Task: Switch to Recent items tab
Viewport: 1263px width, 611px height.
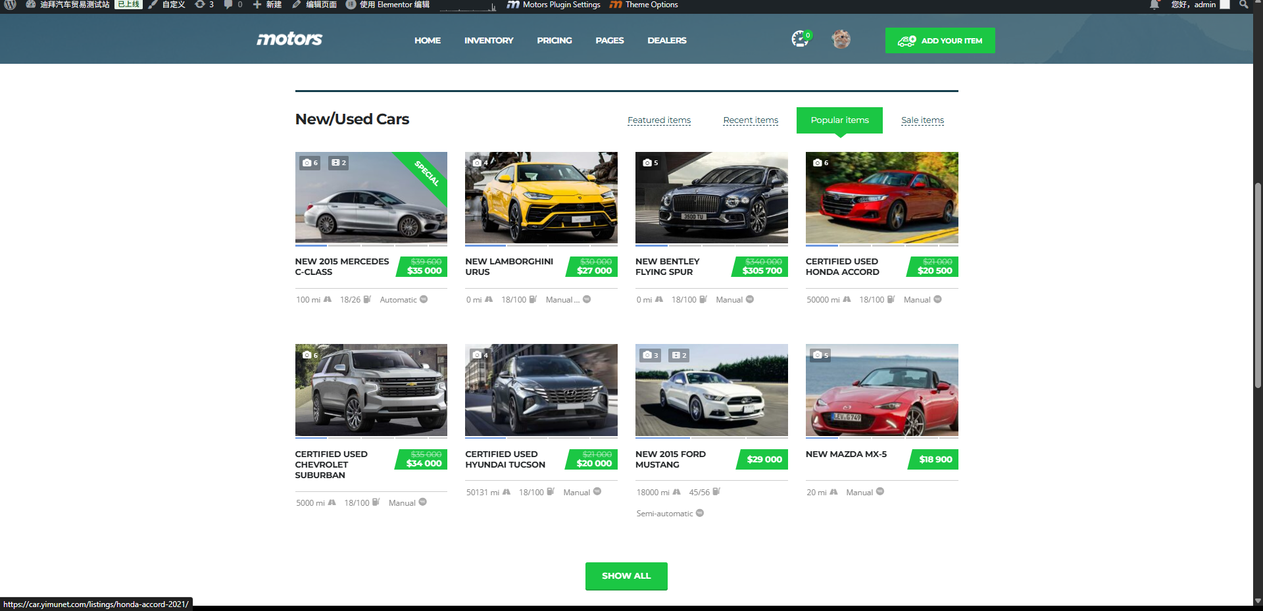Action: (x=751, y=120)
